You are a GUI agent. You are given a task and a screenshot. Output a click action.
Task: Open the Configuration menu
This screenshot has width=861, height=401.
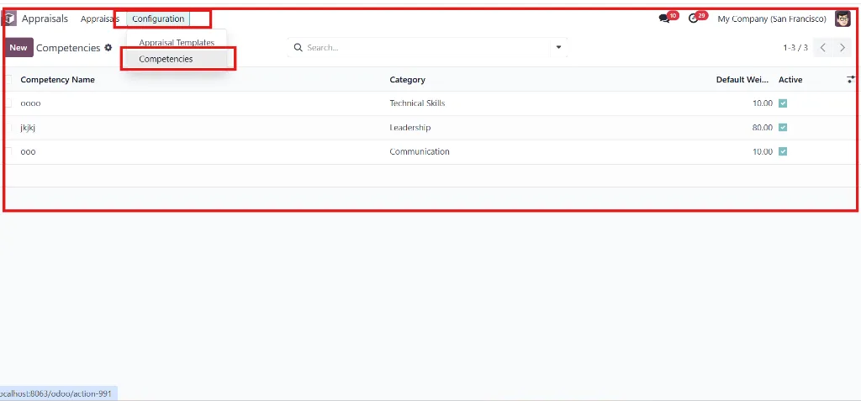158,18
